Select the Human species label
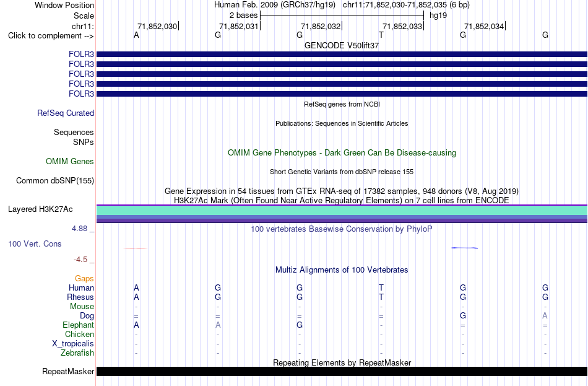 (81, 287)
